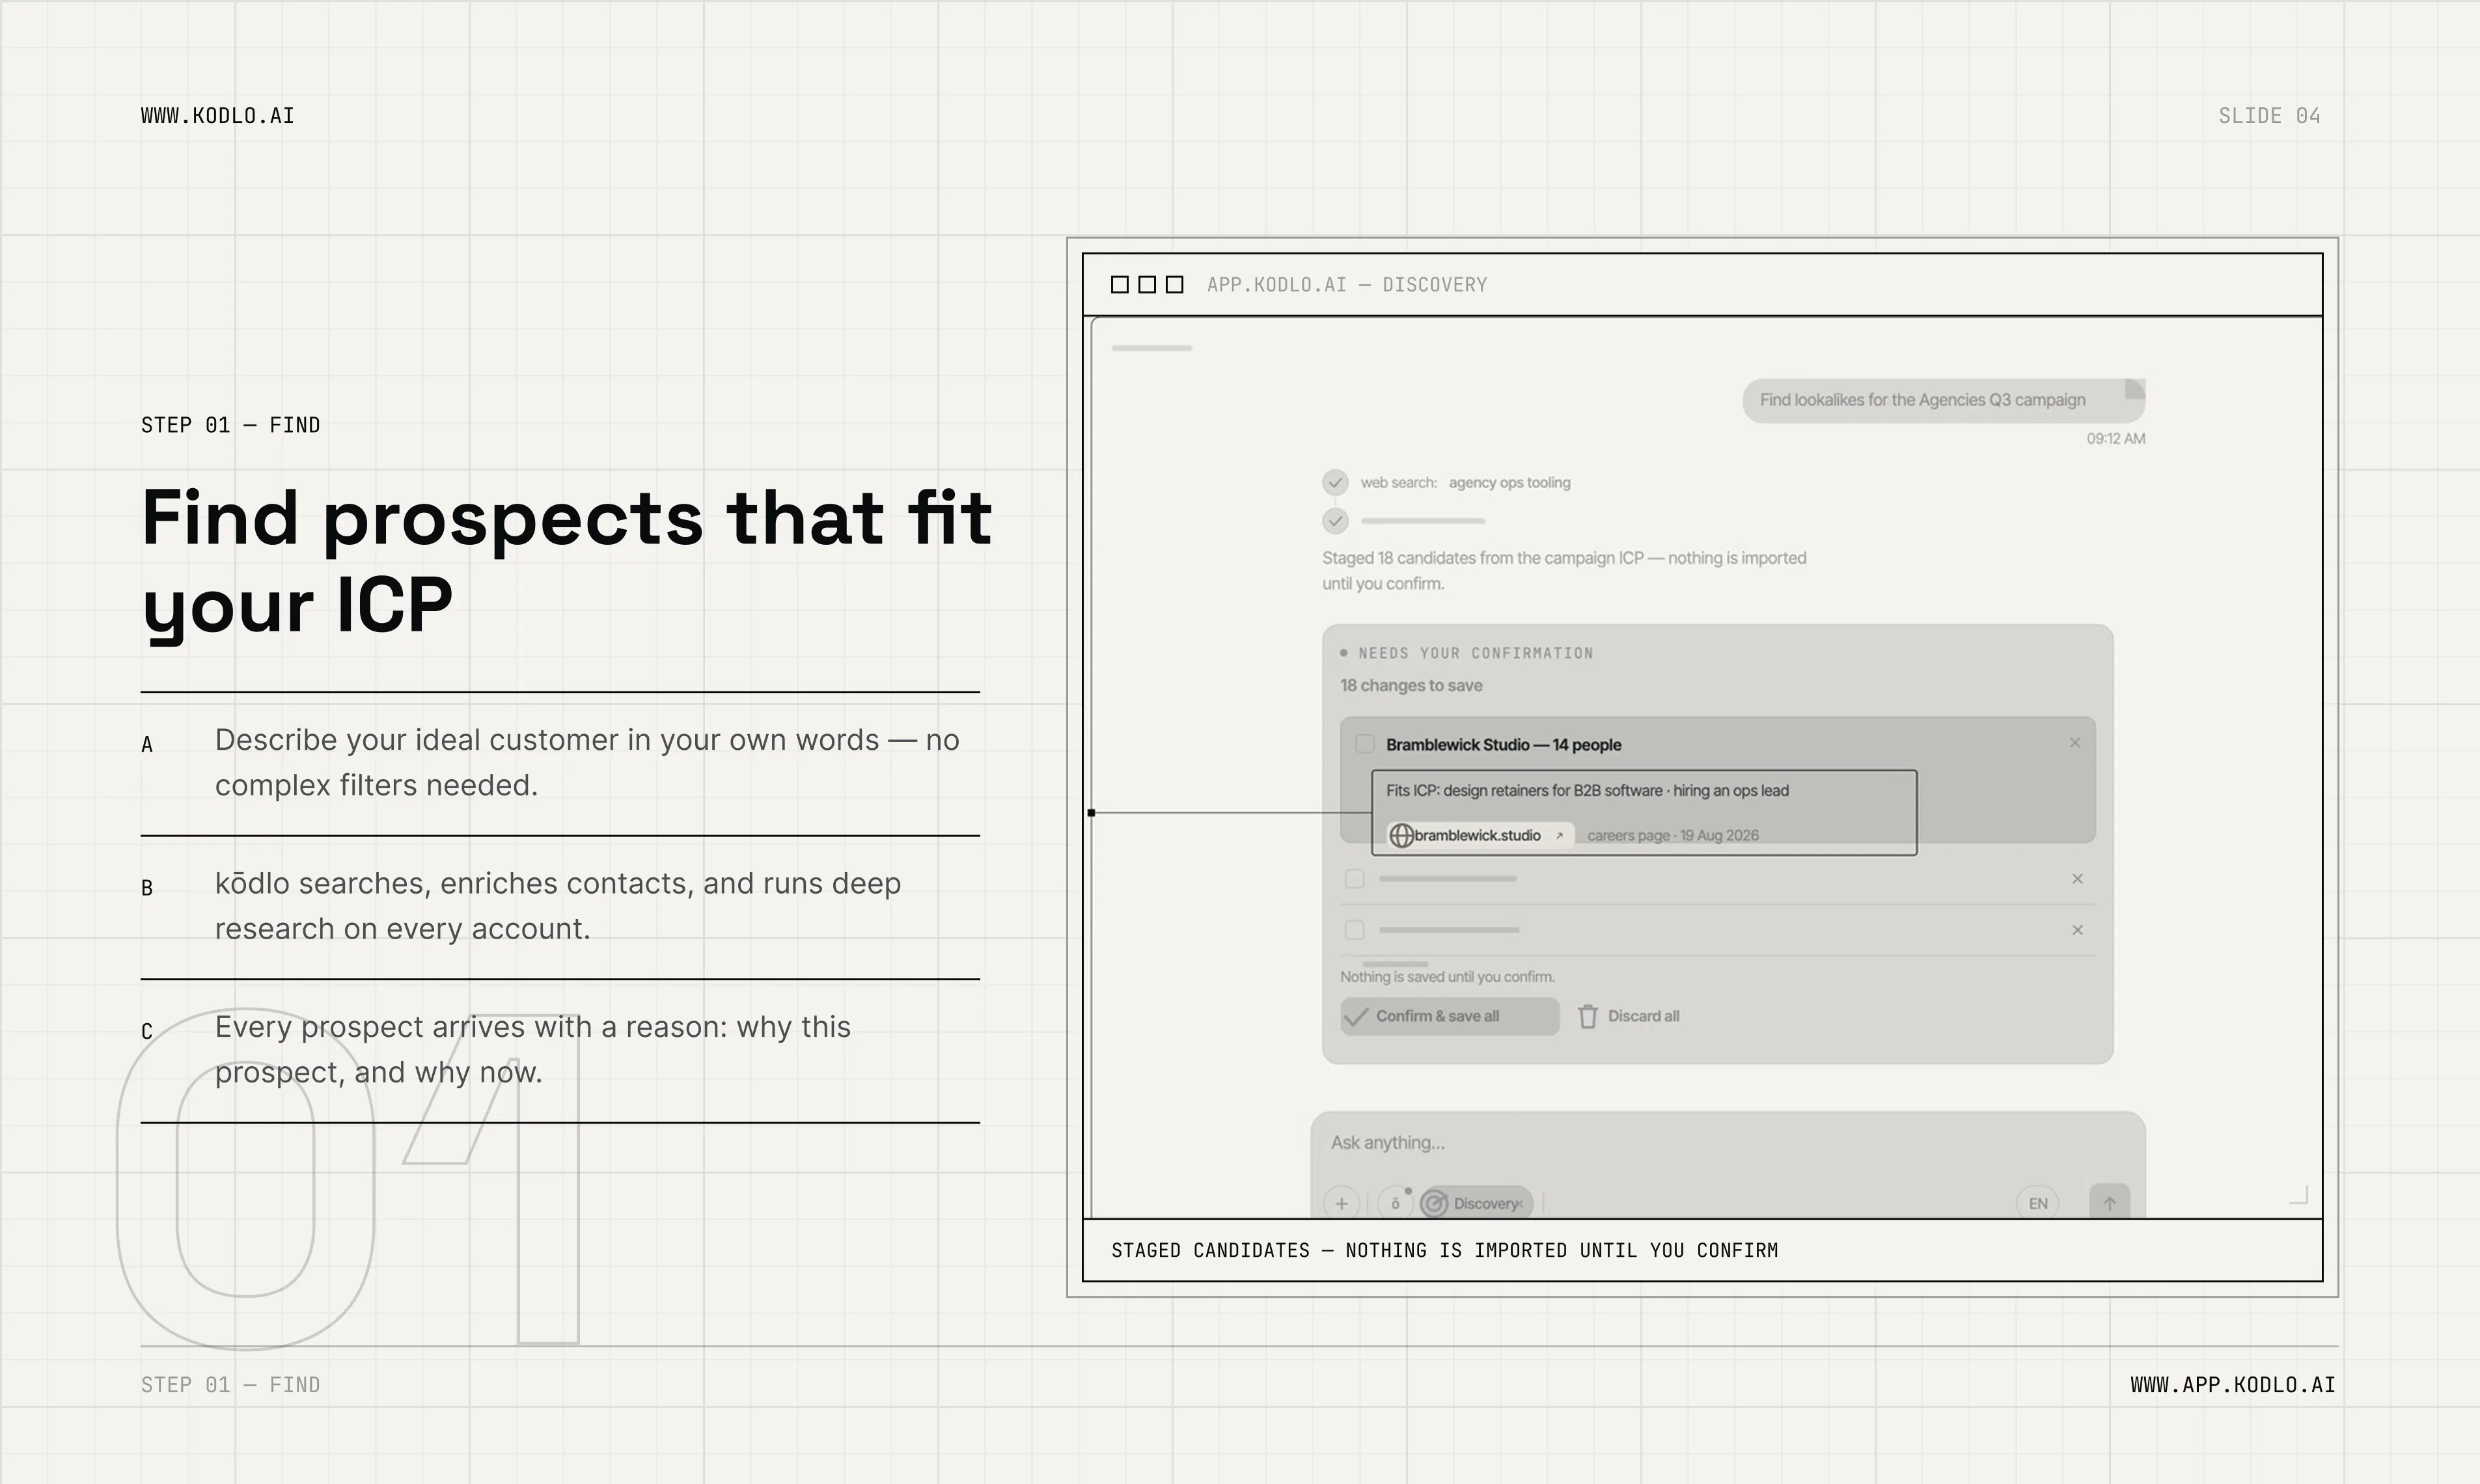The width and height of the screenshot is (2480, 1484).
Task: Click the SLIDE 04 label
Action: (x=2269, y=116)
